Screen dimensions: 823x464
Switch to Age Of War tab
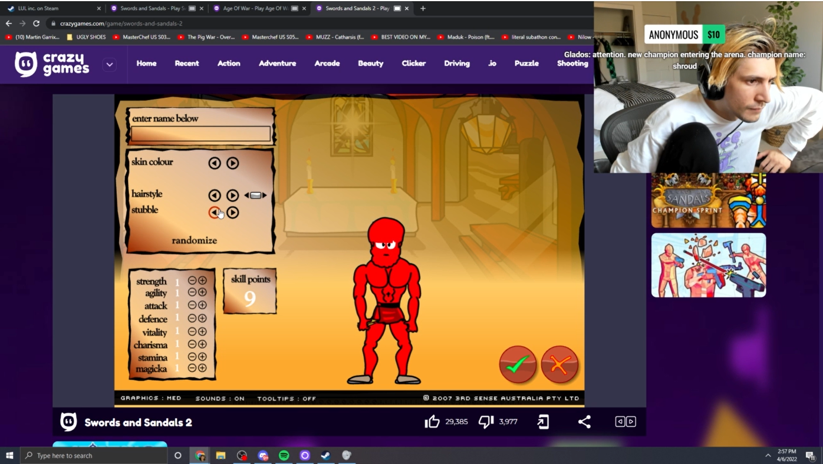click(x=259, y=8)
